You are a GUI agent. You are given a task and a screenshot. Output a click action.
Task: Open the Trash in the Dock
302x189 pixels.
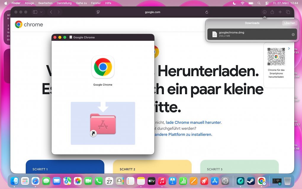click(287, 181)
